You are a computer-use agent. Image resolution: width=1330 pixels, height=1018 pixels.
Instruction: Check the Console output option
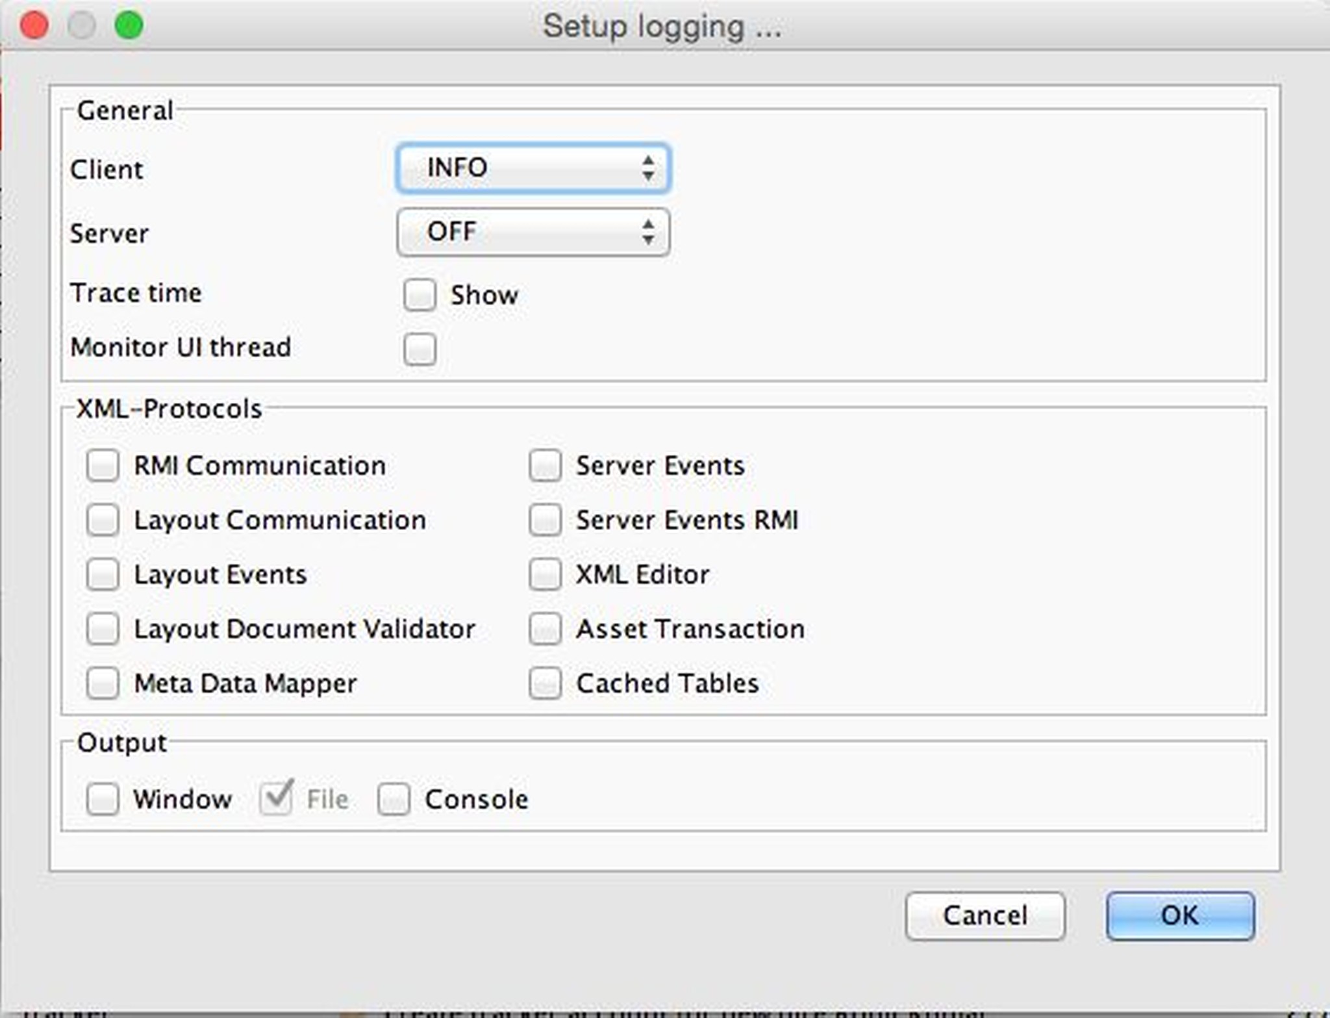pos(394,799)
